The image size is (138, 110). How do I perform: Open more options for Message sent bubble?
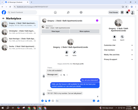[67, 75]
